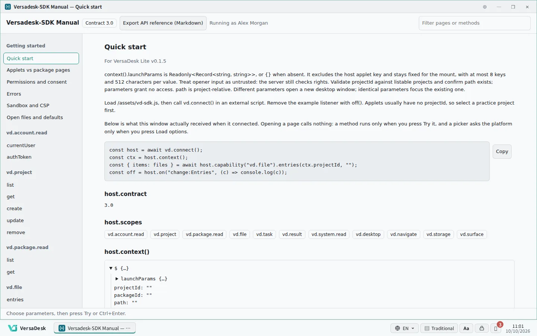Open Applets vs package pages
The height and width of the screenshot is (336, 537).
[x=41, y=70]
